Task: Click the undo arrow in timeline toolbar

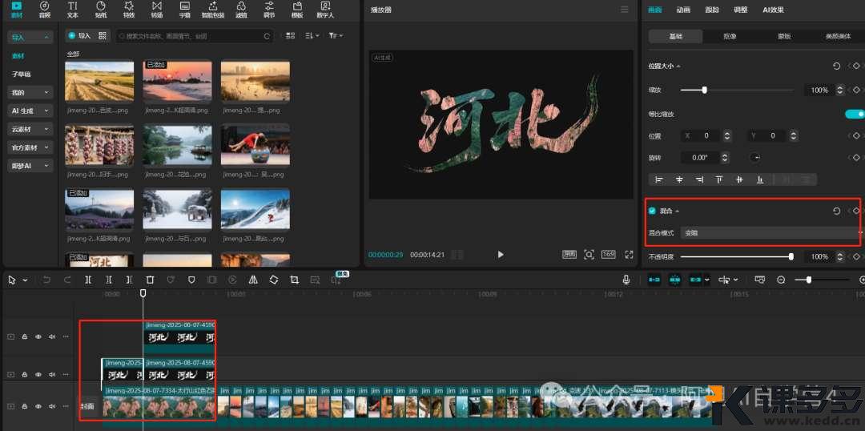Action: click(46, 280)
